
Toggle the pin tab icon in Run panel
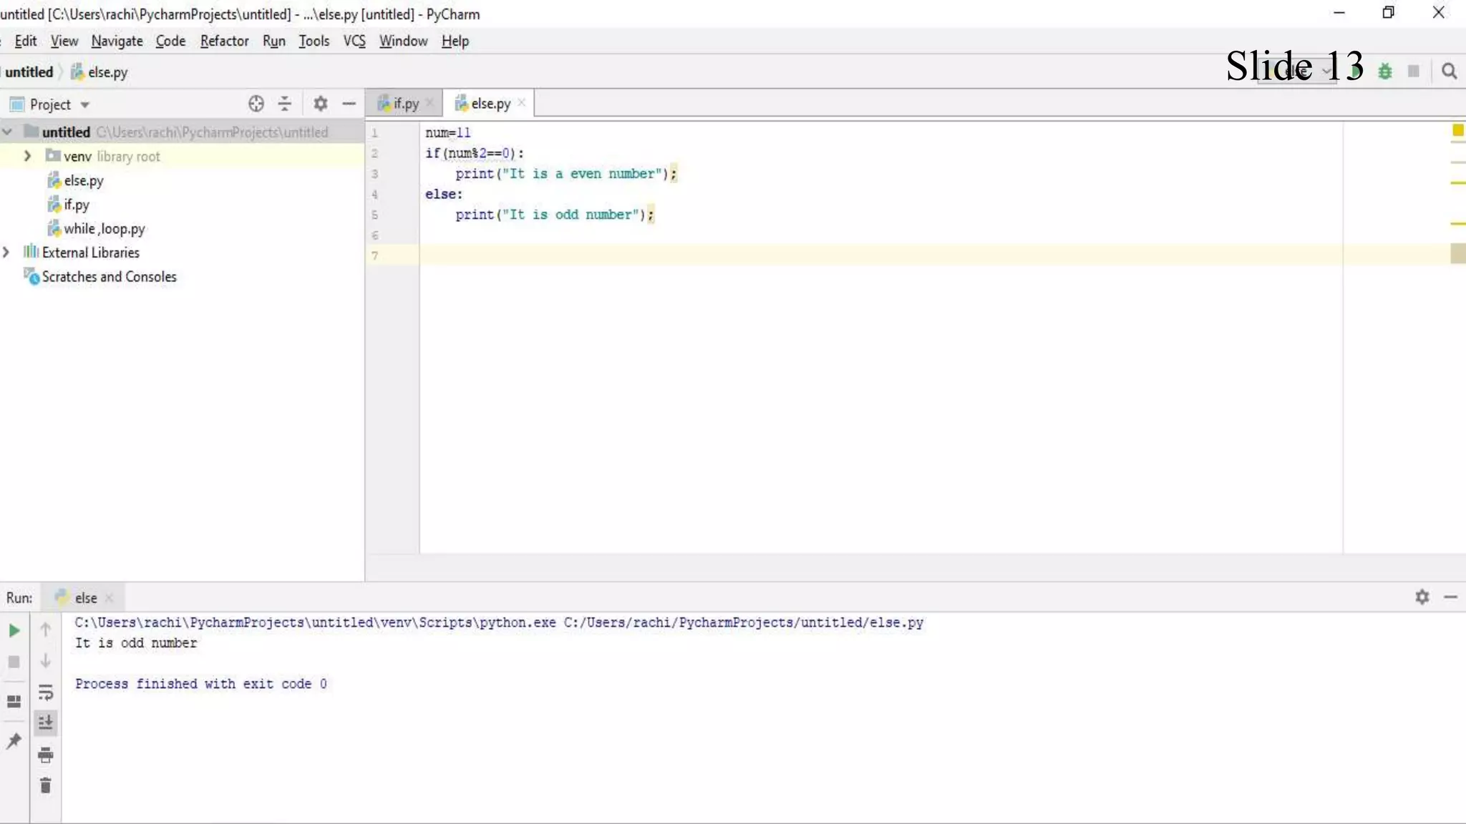tap(14, 741)
